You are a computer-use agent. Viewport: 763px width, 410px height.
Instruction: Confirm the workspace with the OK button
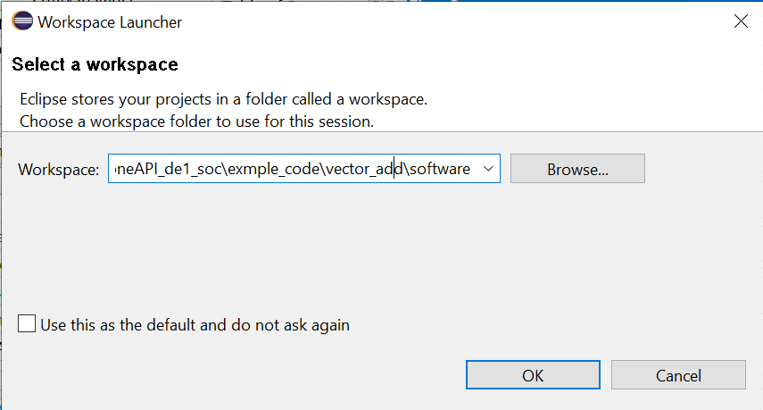coord(533,375)
